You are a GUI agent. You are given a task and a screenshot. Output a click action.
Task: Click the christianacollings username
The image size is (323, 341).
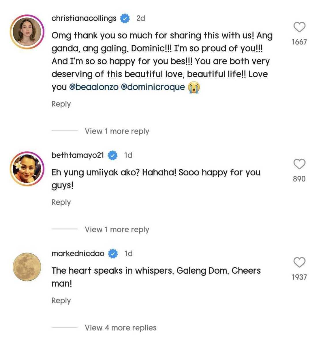84,18
